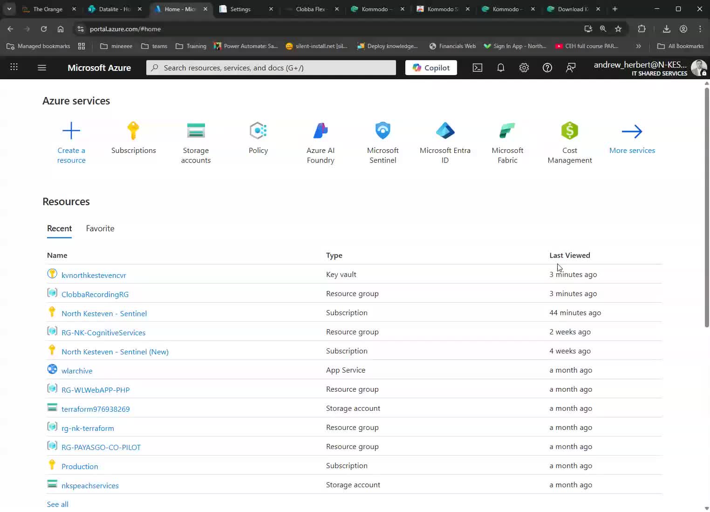This screenshot has height=512, width=710.
Task: Open Storage accounts service icon
Action: pos(196,131)
